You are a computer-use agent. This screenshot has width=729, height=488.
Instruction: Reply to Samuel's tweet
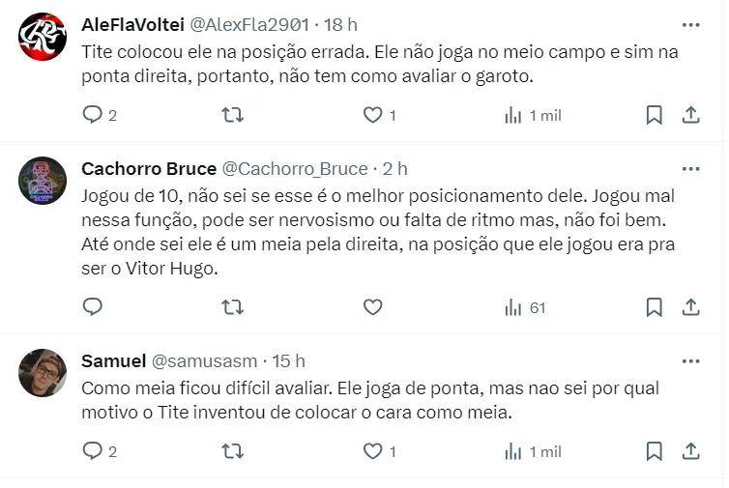pyautogui.click(x=93, y=451)
